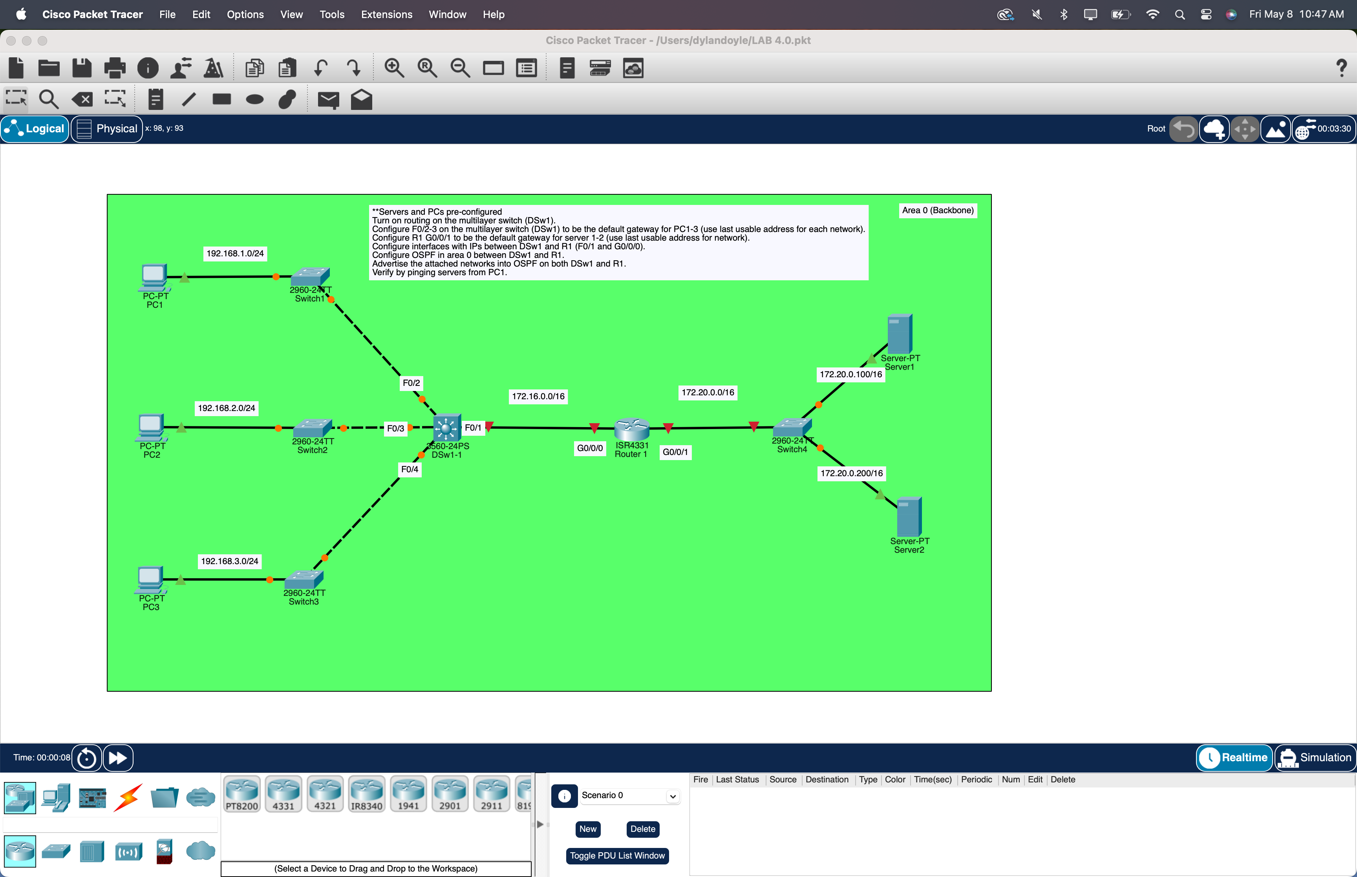Viewport: 1357px width, 877px height.
Task: Select the Draw Freeform tool
Action: pos(287,100)
